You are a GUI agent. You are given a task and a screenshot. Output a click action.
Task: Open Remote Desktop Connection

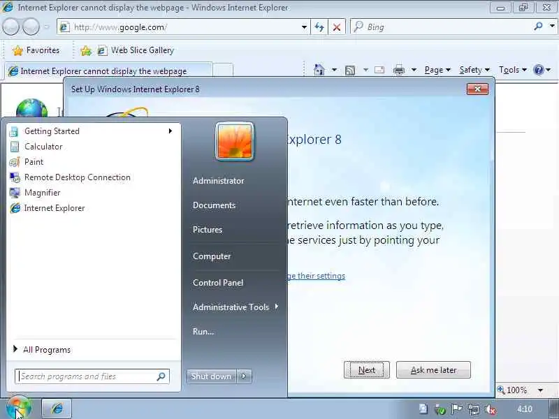click(93, 177)
